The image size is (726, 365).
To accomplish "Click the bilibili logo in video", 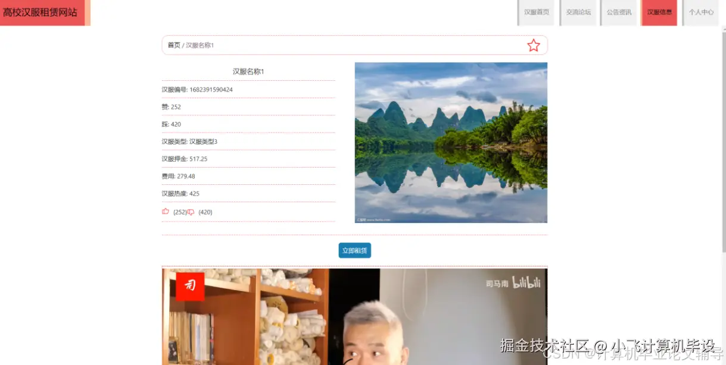I will pyautogui.click(x=526, y=282).
